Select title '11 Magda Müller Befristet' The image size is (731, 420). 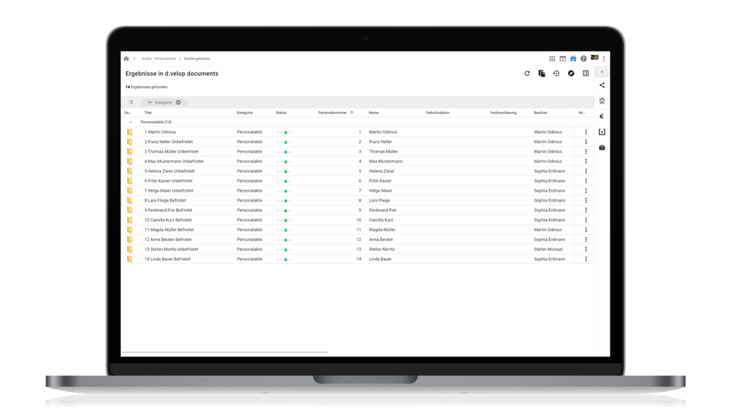pyautogui.click(x=168, y=230)
